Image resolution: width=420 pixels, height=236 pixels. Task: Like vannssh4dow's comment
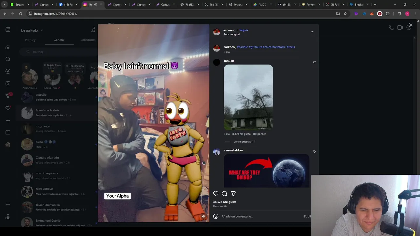tap(314, 151)
